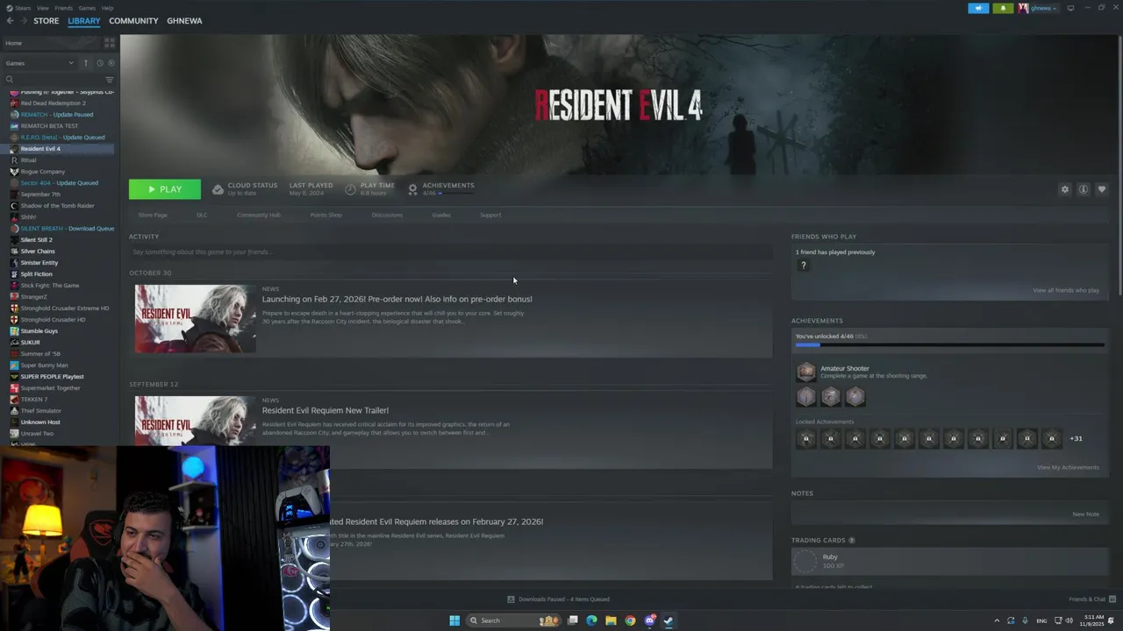Viewport: 1123px width, 631px height.
Task: Open advanced library filter options
Action: (109, 80)
